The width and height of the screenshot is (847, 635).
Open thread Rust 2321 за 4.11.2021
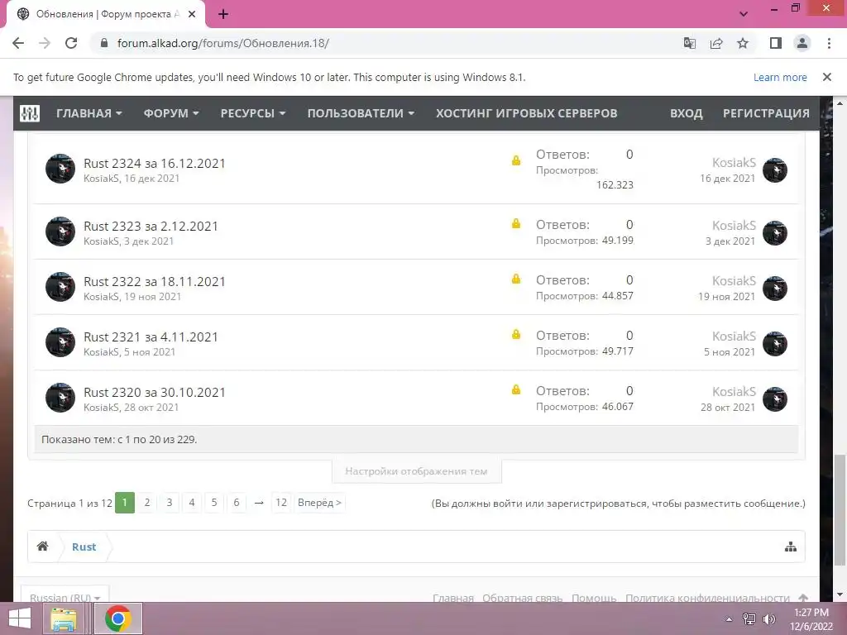[x=151, y=337]
